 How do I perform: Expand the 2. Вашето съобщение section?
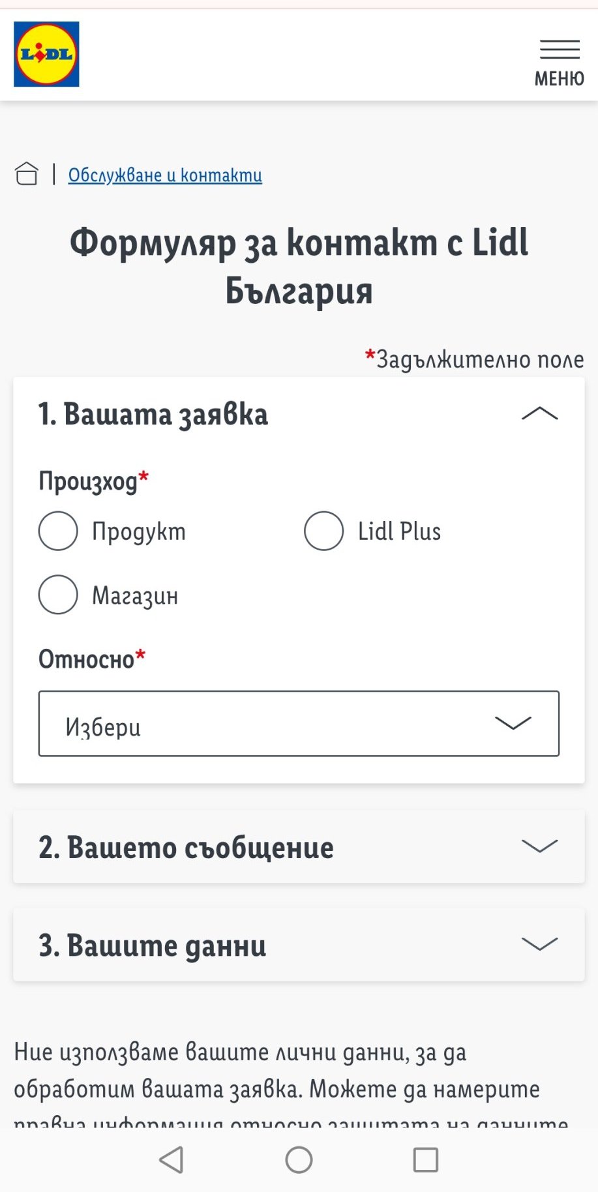tap(299, 846)
